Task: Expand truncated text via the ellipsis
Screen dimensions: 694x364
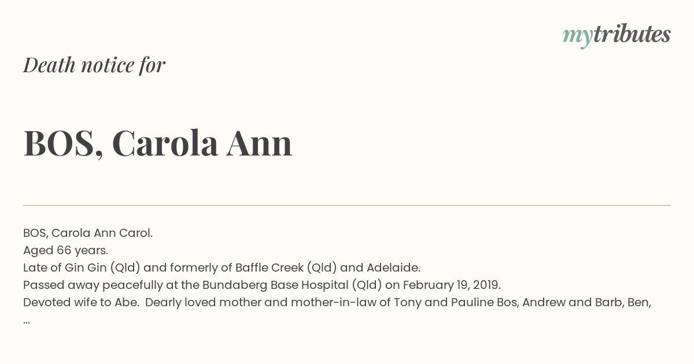Action: click(x=27, y=321)
